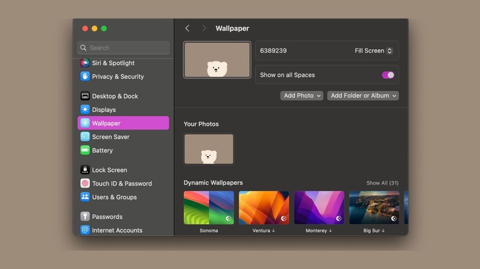Open Displays via its sun icon
The height and width of the screenshot is (269, 480).
pyautogui.click(x=85, y=109)
